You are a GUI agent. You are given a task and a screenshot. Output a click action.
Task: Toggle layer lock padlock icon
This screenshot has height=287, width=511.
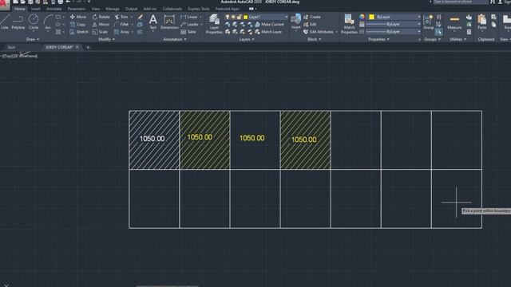[240, 17]
